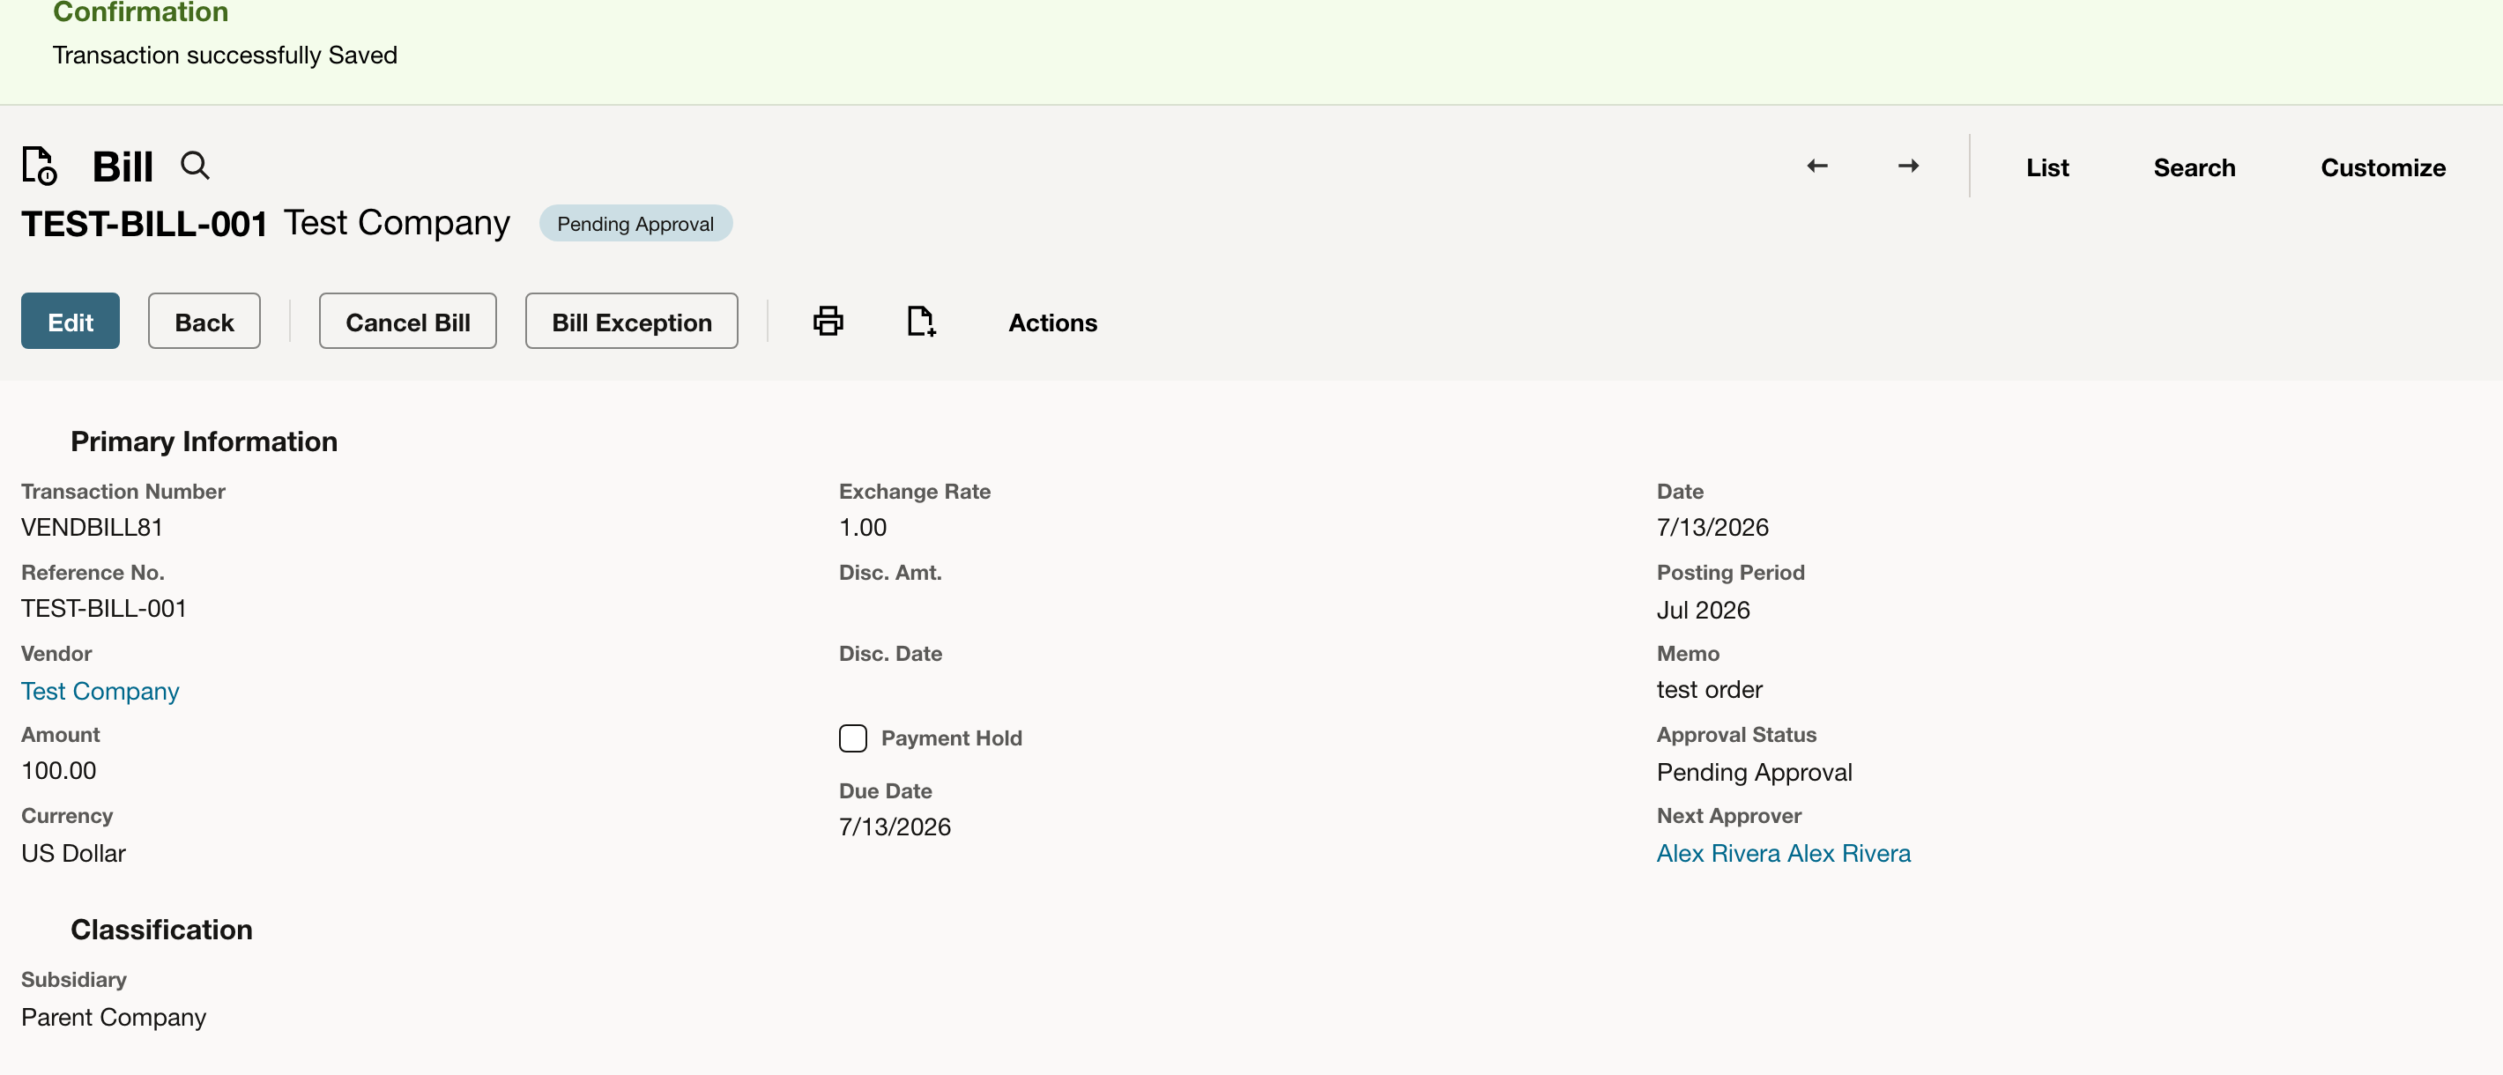
Task: Go to next record with right arrow
Action: click(1908, 166)
